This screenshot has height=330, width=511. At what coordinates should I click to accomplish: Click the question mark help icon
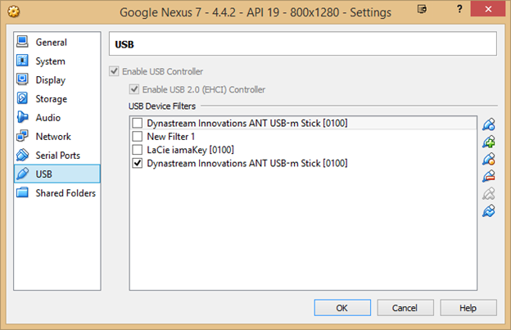[459, 9]
